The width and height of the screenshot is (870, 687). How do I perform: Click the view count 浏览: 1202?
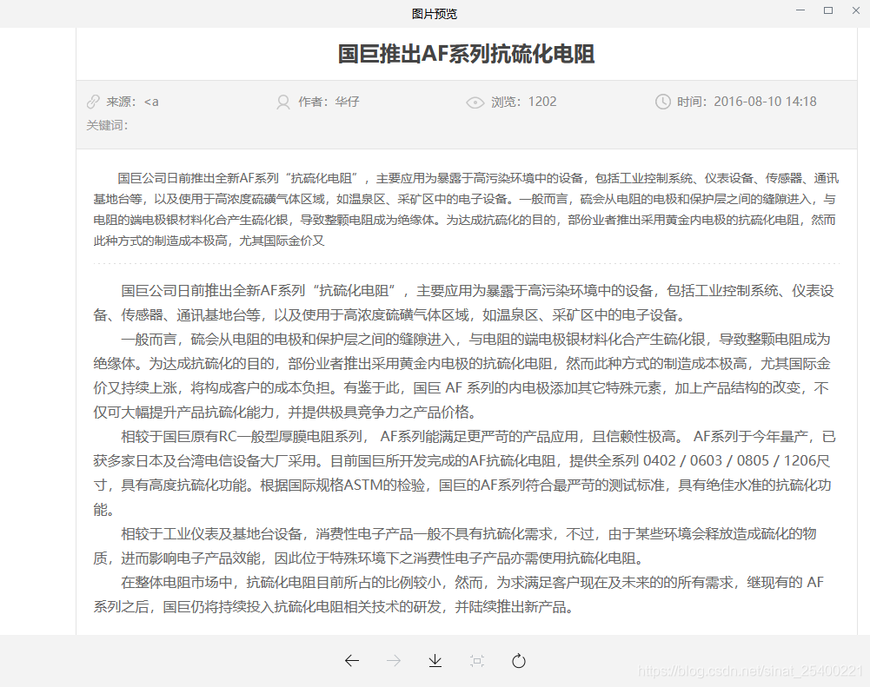[x=524, y=102]
